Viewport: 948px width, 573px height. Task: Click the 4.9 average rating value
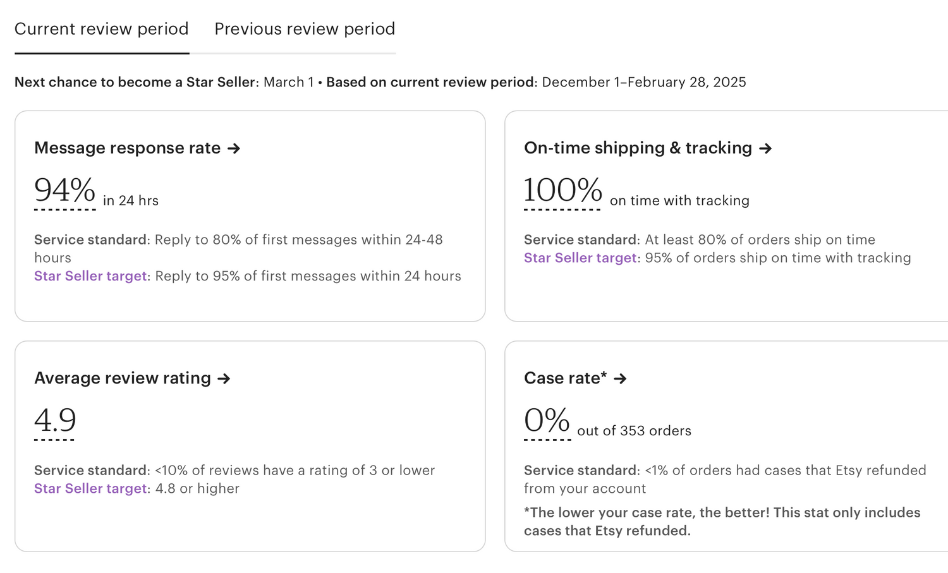55,421
